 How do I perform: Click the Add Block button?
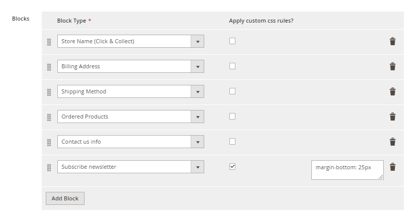coord(65,198)
